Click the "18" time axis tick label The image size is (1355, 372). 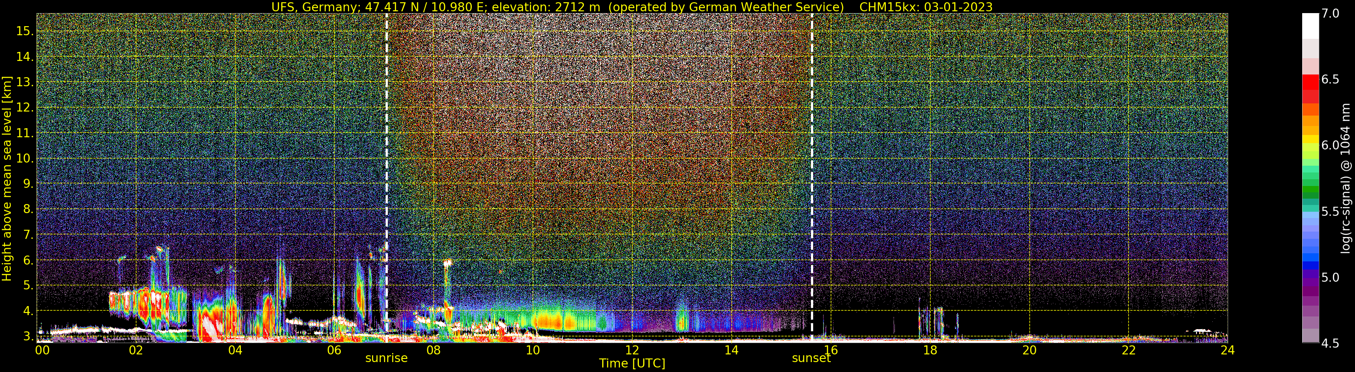pyautogui.click(x=930, y=349)
